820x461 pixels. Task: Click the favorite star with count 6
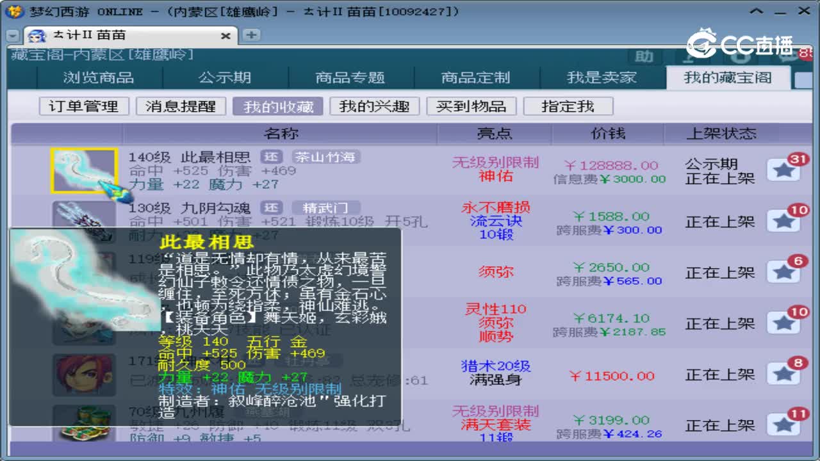[x=783, y=272]
